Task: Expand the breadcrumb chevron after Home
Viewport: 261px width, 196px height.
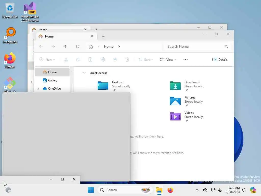Action: point(119,46)
